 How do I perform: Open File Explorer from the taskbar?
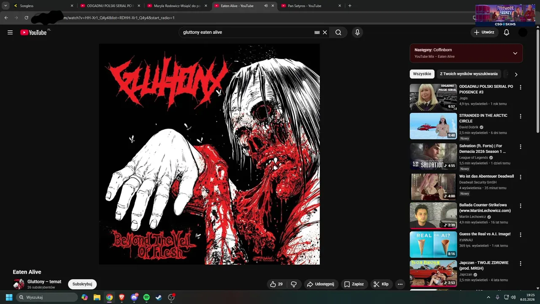point(97,297)
